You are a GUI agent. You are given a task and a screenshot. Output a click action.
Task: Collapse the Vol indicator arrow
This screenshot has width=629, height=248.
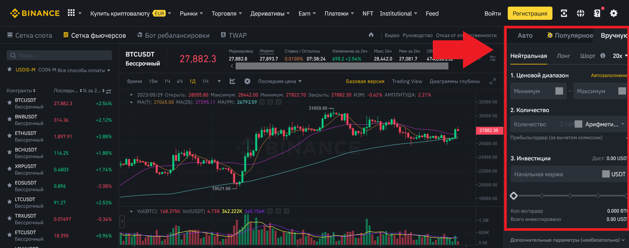[132, 211]
